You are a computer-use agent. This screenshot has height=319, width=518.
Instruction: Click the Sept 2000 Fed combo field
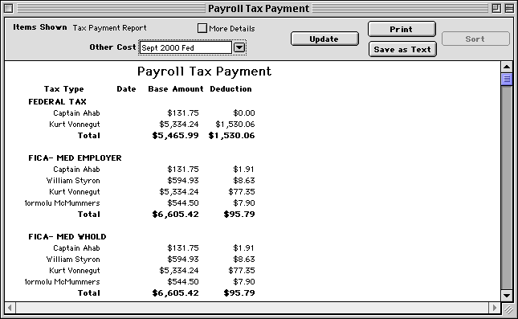point(186,47)
